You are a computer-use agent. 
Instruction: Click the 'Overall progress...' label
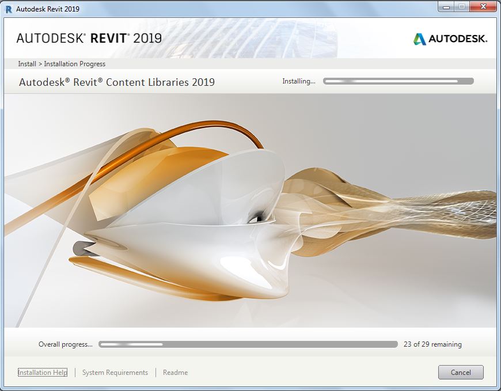click(66, 344)
